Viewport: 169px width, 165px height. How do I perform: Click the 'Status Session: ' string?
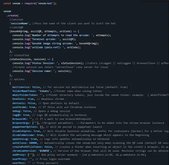[x=45, y=63]
